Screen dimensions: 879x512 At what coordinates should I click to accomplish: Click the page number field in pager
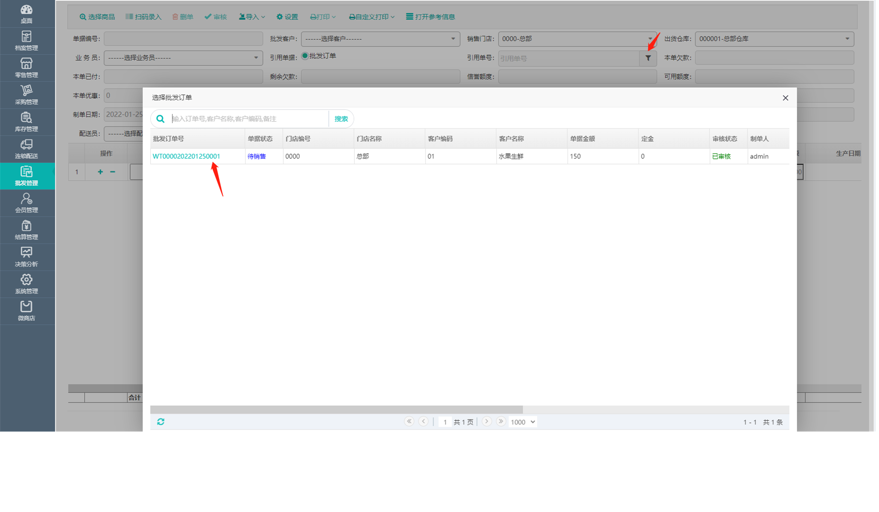click(445, 422)
